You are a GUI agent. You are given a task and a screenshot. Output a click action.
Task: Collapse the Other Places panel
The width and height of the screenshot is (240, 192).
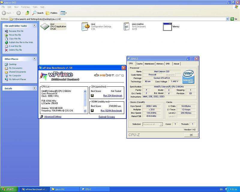[x=34, y=58]
